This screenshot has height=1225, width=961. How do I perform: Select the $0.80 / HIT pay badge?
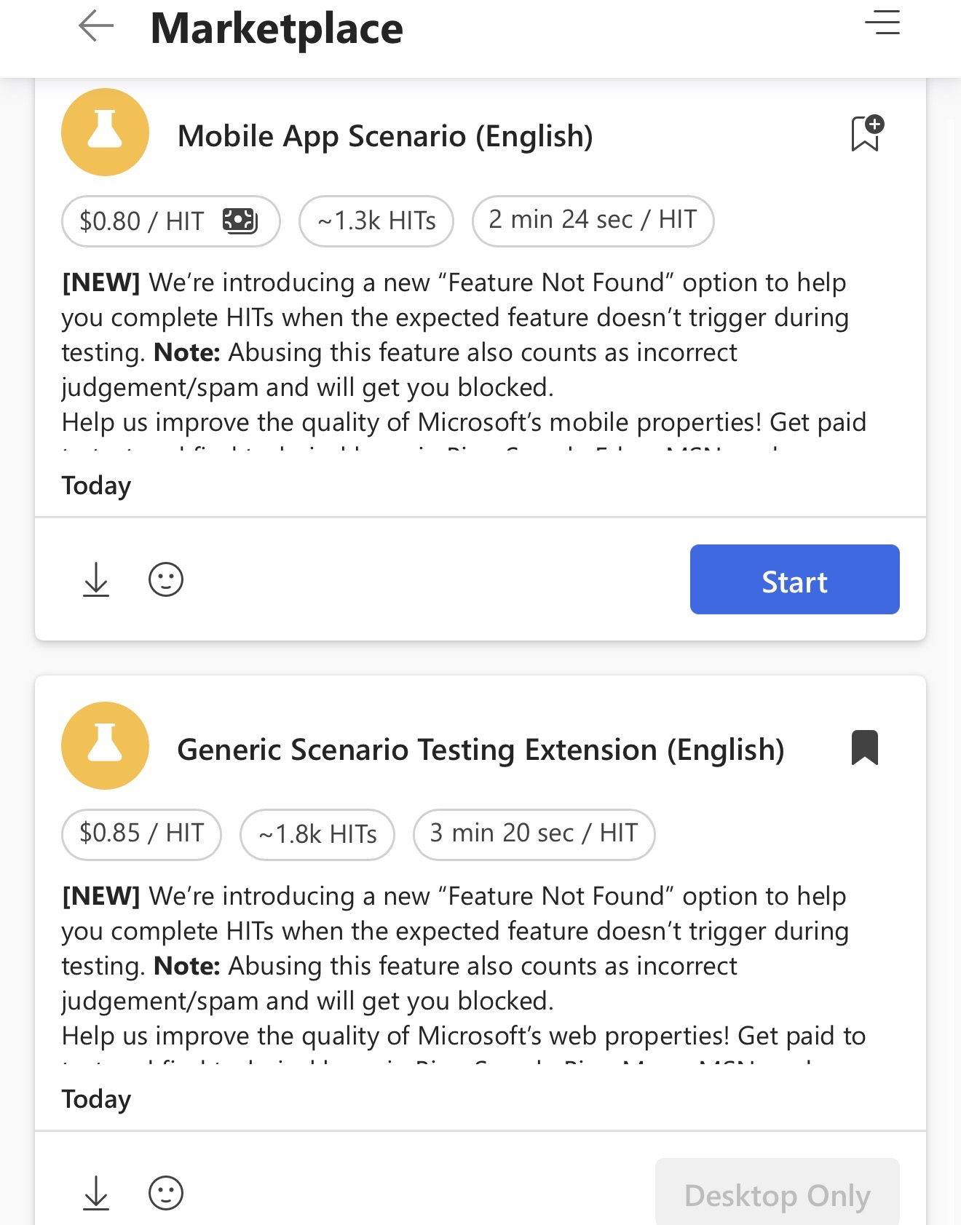pos(170,221)
